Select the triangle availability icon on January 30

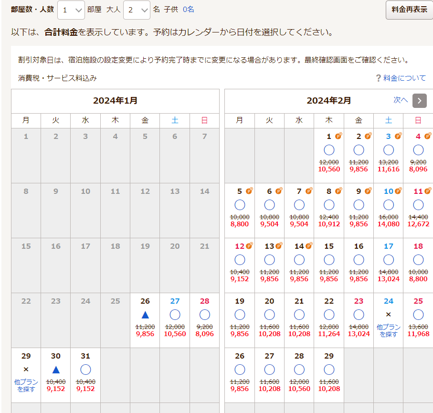tap(56, 370)
